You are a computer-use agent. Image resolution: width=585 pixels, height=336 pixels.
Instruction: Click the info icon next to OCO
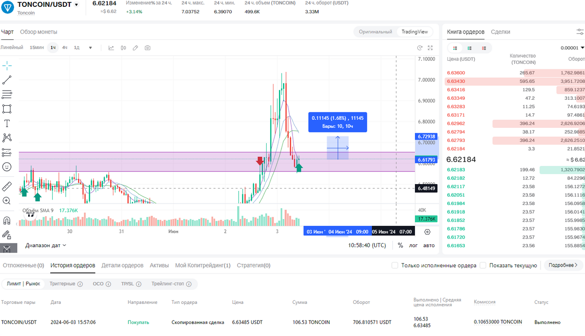point(108,284)
